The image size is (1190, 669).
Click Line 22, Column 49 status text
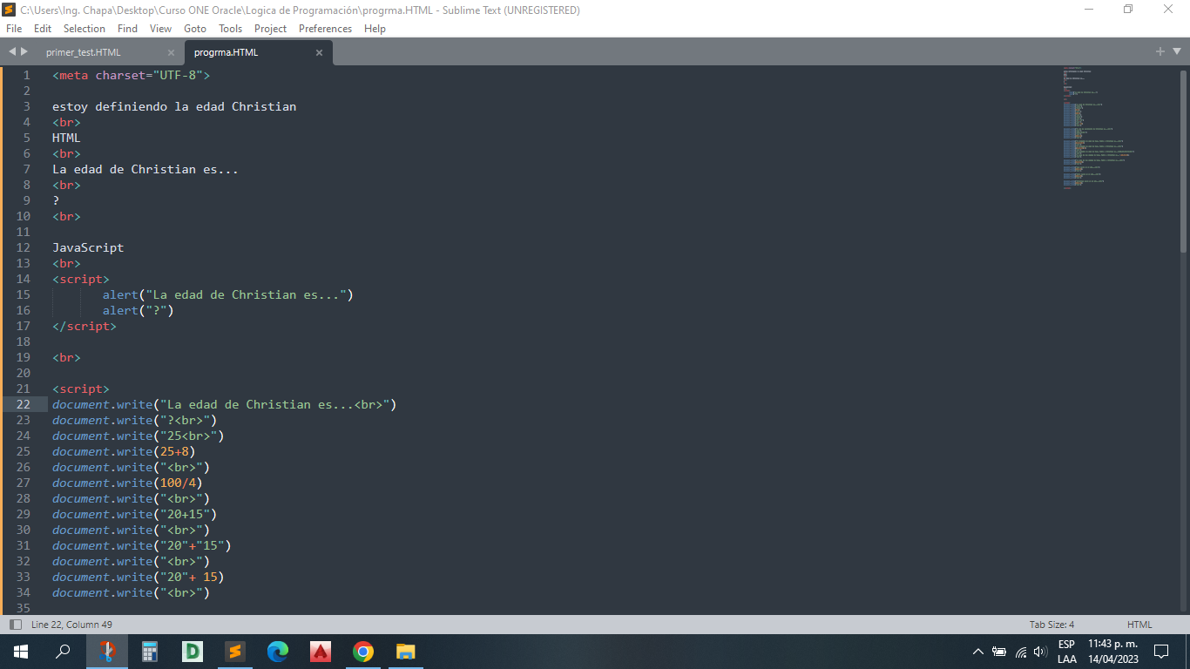71,625
